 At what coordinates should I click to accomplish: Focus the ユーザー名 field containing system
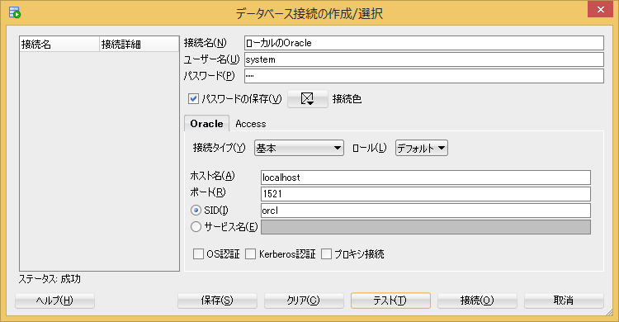point(424,59)
